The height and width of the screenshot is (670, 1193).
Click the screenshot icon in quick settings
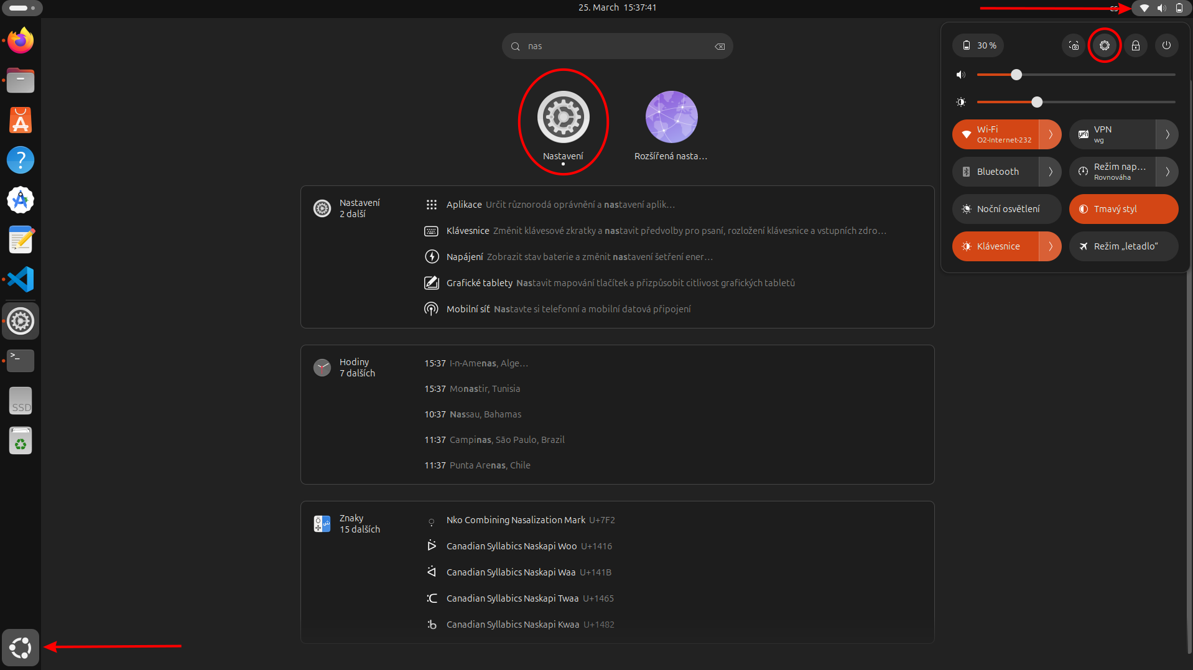click(1074, 45)
